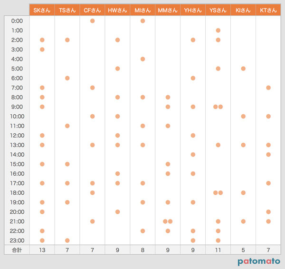Select the 4:00 time row label
Screen dimensions: 285x269
pos(17,59)
